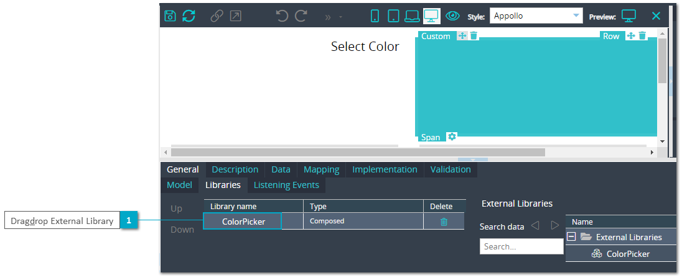The image size is (682, 278).
Task: Click the Up button
Action: 176,208
